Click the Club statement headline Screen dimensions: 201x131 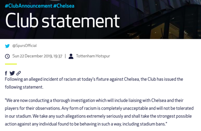click(x=62, y=21)
